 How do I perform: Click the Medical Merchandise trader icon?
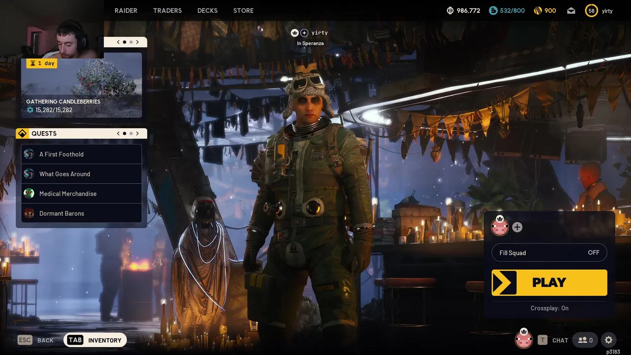[29, 193]
